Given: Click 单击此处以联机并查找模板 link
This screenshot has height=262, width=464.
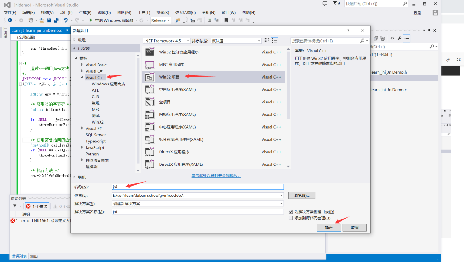Looking at the screenshot, I should (216, 175).
